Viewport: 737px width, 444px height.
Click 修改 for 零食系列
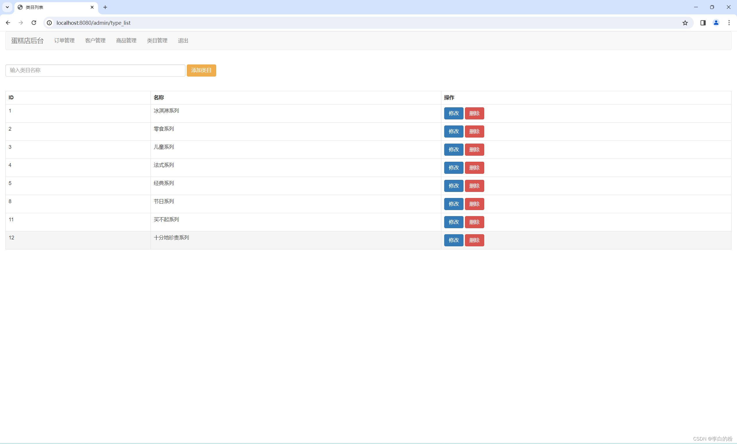point(454,132)
